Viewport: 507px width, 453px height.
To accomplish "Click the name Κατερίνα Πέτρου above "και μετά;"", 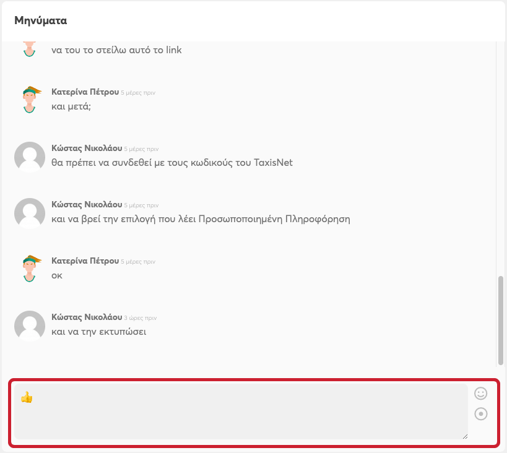I will tap(85, 92).
